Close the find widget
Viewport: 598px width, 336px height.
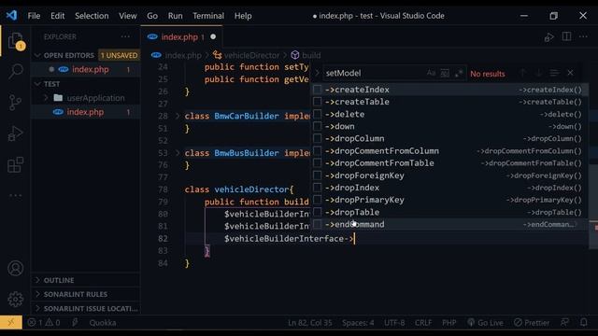[570, 73]
